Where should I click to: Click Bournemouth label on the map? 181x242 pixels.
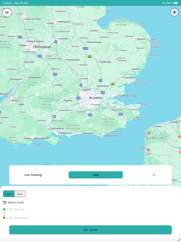(x=42, y=138)
